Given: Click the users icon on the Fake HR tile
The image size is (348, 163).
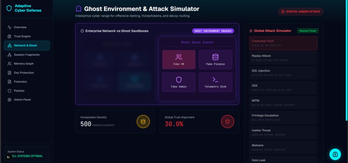Looking at the screenshot, I should tap(179, 57).
